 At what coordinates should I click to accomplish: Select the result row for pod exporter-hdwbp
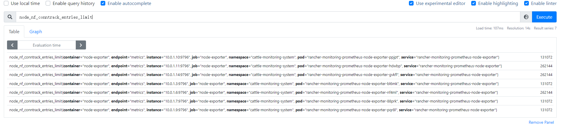tap(280, 66)
